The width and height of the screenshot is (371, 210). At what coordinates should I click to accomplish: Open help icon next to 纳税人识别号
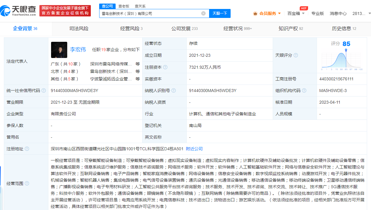click(174, 91)
